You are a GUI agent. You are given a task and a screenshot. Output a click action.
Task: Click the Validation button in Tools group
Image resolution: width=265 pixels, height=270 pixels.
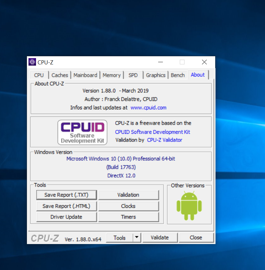pos(128,195)
